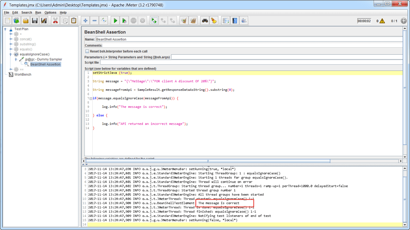The width and height of the screenshot is (410, 230).
Task: Expand the equals() thread group
Action: click(11, 49)
